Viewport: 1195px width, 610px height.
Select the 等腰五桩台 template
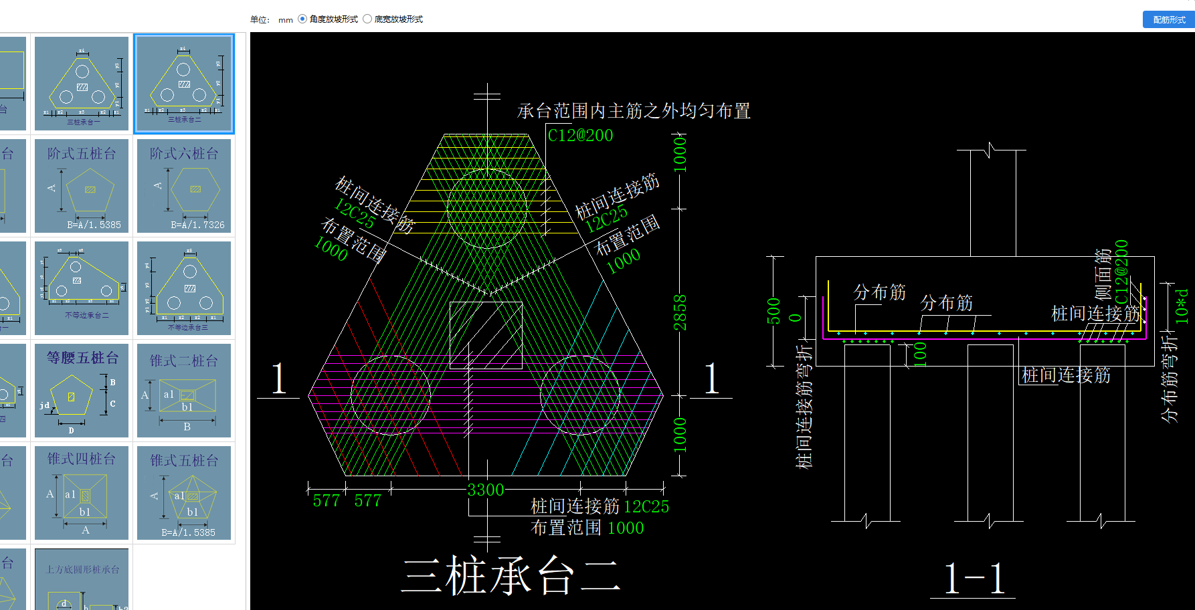coord(82,391)
